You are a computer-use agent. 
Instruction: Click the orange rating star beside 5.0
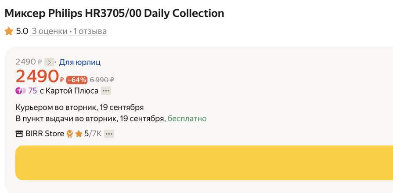pyautogui.click(x=9, y=31)
